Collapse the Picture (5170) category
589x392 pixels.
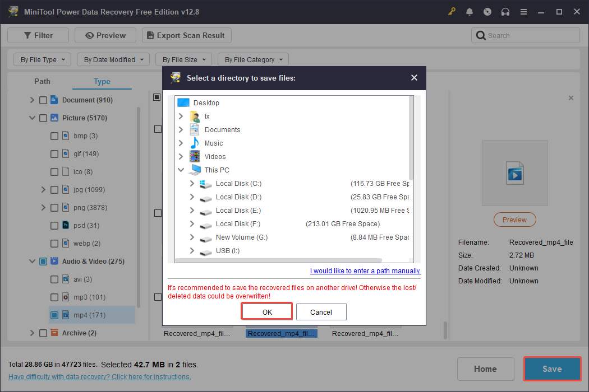tap(32, 118)
